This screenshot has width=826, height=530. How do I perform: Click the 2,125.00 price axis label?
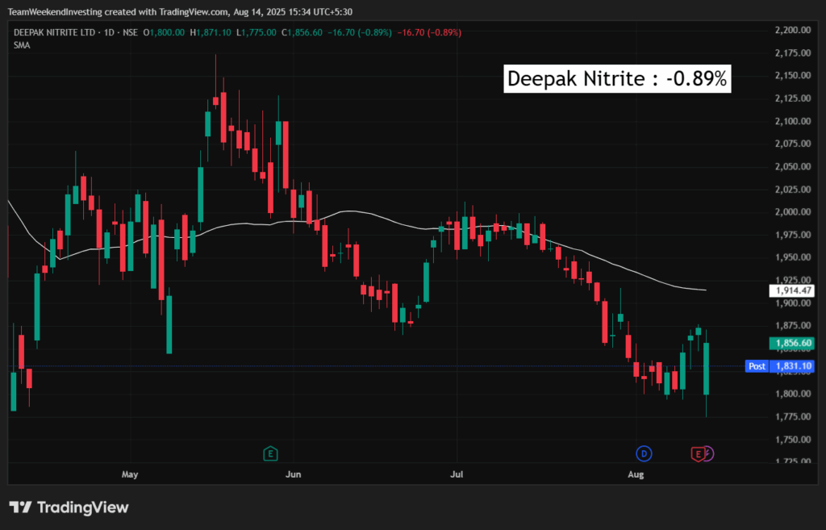[793, 98]
